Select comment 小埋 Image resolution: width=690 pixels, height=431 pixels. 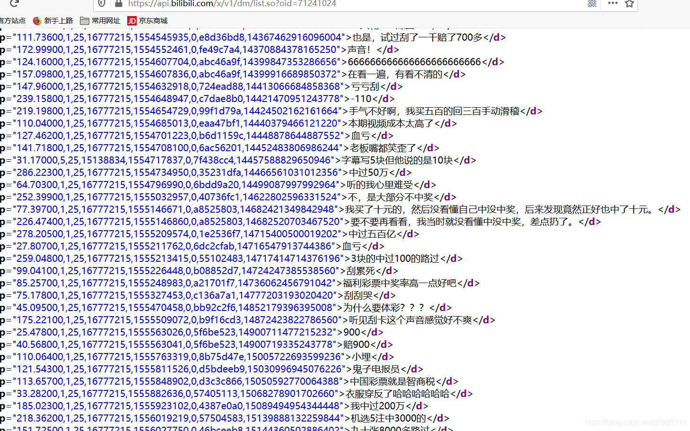361,357
